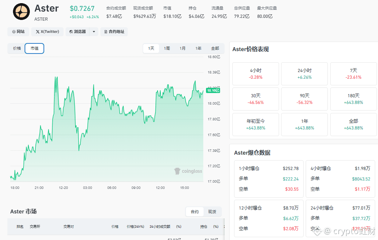Select the 1年 time range
The height and width of the screenshot is (240, 378).
coord(198,48)
